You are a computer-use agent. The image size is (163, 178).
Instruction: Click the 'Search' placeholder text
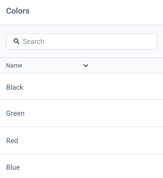(34, 41)
